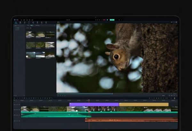The image size is (192, 131).
Task: Select the bottom-right thumbnail in media grid
Action: [50, 55]
